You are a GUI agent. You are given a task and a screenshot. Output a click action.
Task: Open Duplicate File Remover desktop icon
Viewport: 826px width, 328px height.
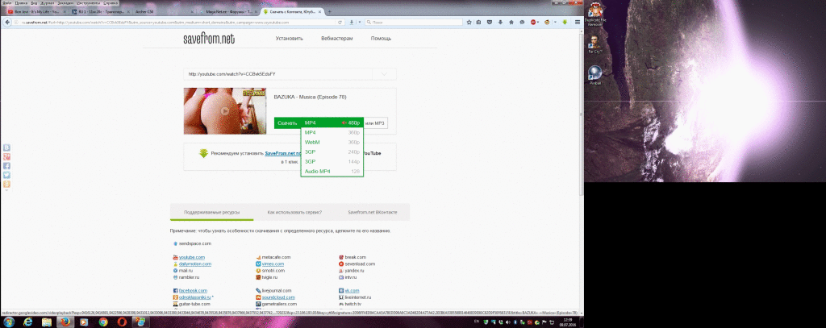(595, 15)
